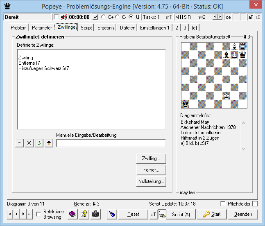Click the 'Entferne f7' line
This screenshot has height=226, width=265.
click(x=29, y=63)
